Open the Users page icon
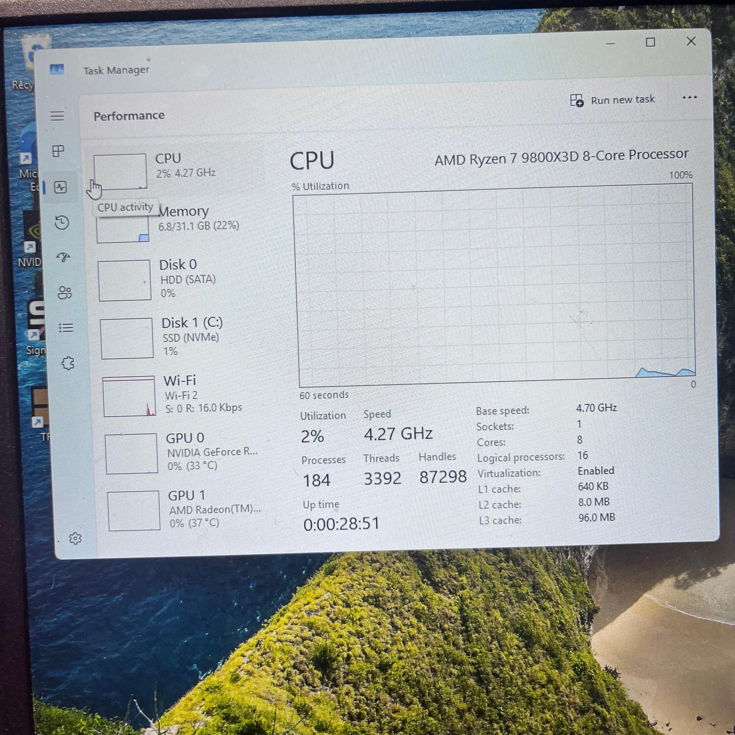This screenshot has width=735, height=735. [65, 292]
